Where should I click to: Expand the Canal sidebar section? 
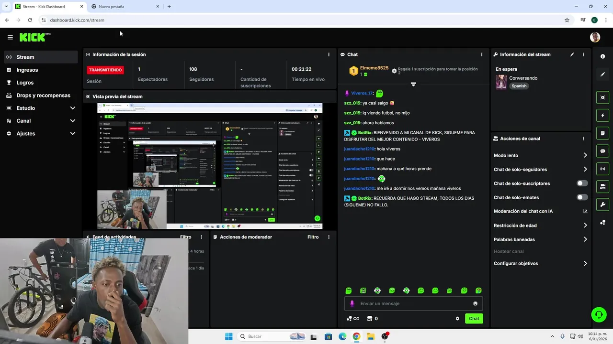[x=41, y=121]
